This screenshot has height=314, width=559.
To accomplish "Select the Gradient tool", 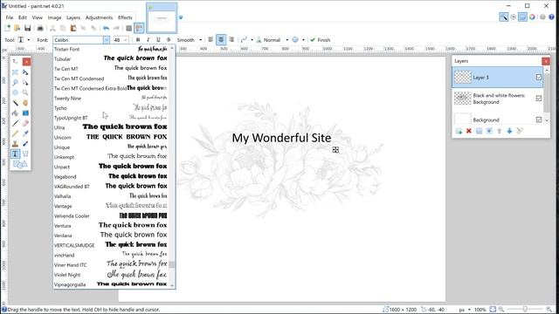I will click(25, 113).
